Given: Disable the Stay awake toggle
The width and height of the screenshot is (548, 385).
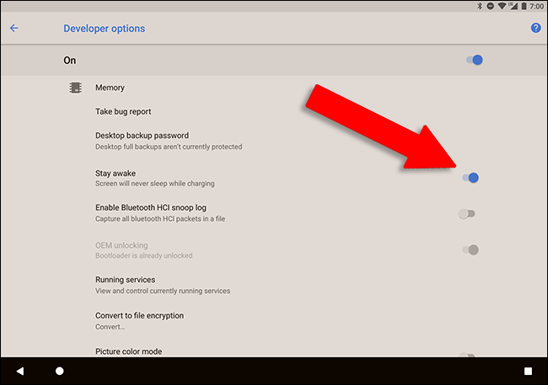Looking at the screenshot, I should click(x=470, y=178).
